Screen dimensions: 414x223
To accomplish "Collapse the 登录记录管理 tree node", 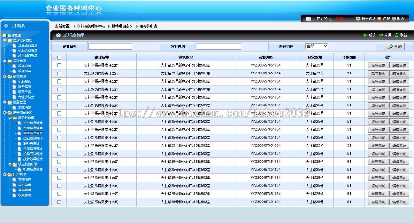I will coord(5,40).
